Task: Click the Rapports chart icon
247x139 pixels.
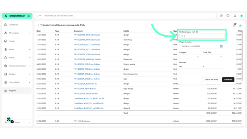Action: (x=6, y=91)
